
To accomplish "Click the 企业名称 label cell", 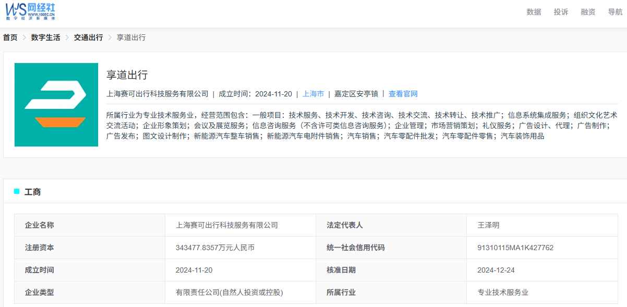I will (x=90, y=225).
